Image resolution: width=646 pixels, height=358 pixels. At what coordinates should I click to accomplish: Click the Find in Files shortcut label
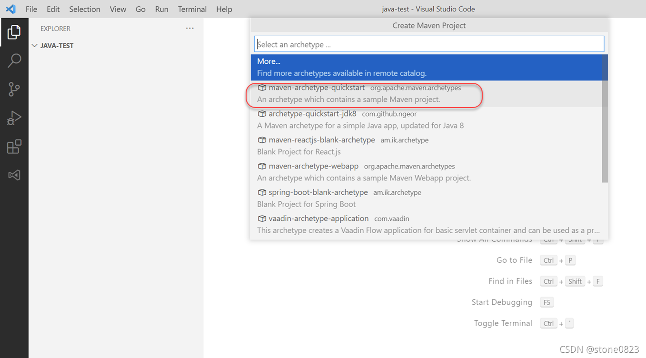(x=510, y=281)
